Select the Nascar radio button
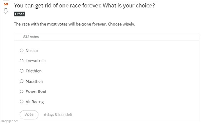204x124 pixels. click(x=21, y=51)
